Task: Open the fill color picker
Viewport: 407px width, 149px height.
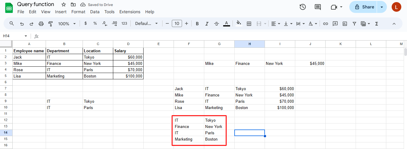Action: pos(239,23)
